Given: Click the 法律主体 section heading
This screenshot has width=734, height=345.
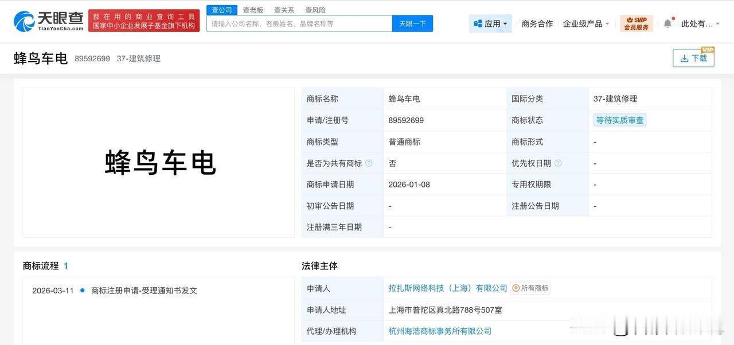Looking at the screenshot, I should 320,266.
